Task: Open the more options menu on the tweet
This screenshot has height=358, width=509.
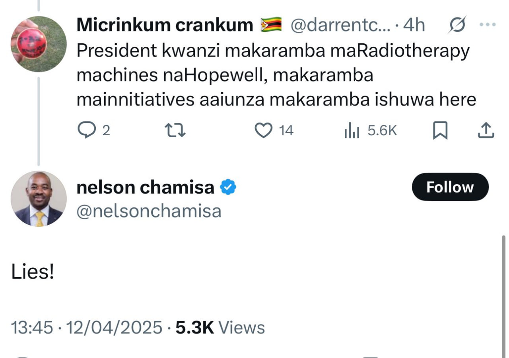Action: (x=488, y=25)
